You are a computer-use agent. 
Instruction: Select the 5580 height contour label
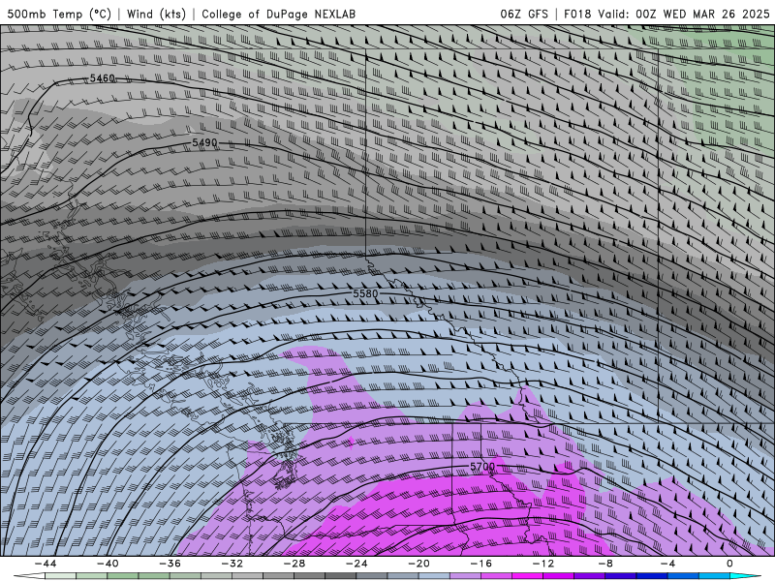(365, 293)
